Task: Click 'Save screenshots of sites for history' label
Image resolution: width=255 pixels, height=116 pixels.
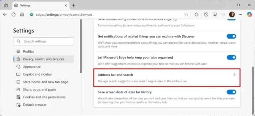Action: [125, 92]
